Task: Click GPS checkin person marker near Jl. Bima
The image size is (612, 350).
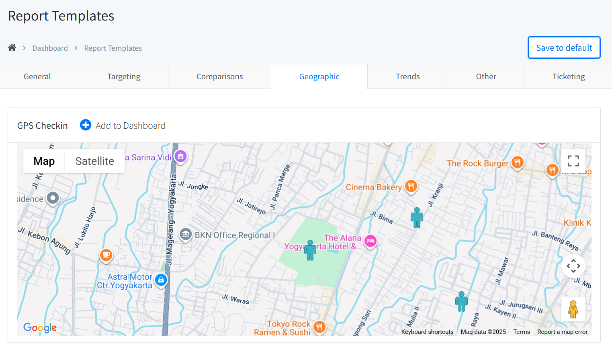Action: 417,218
